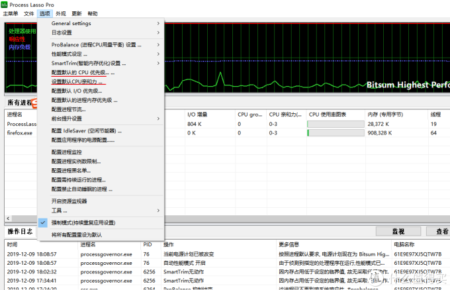Toggle the 强制模式 checkmark

43,222
